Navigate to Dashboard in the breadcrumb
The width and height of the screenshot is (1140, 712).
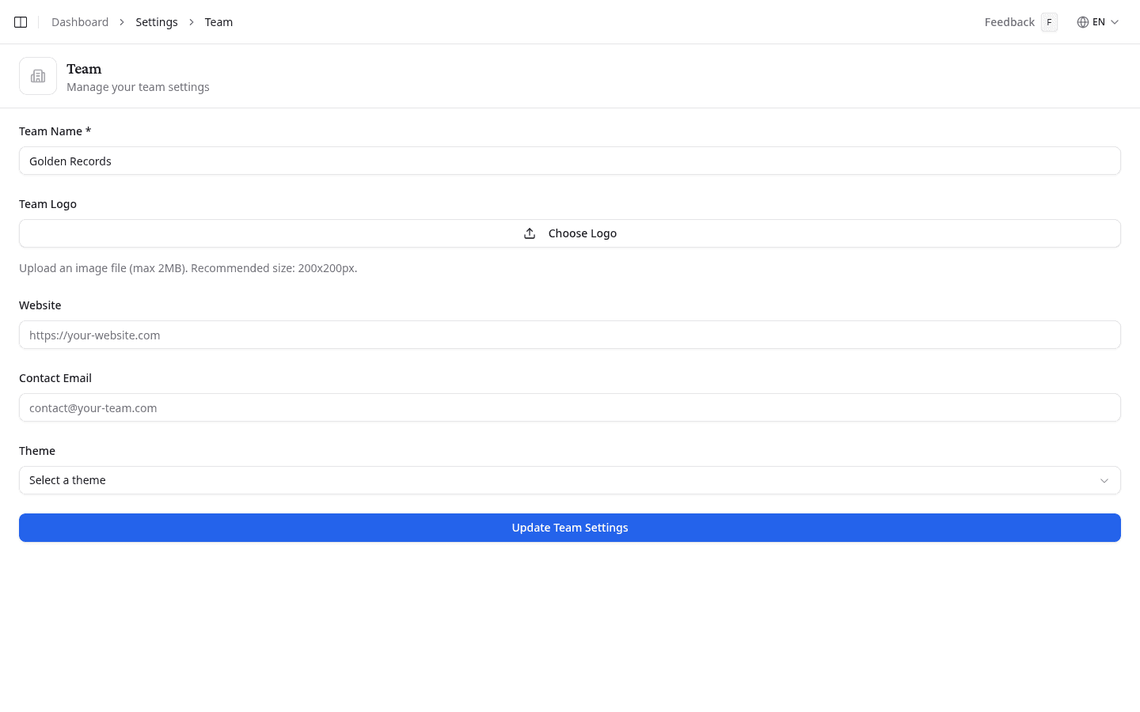[80, 22]
